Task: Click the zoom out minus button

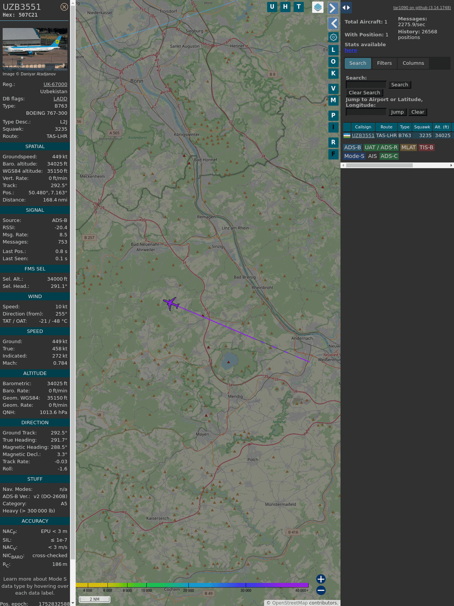Action: coord(321,590)
